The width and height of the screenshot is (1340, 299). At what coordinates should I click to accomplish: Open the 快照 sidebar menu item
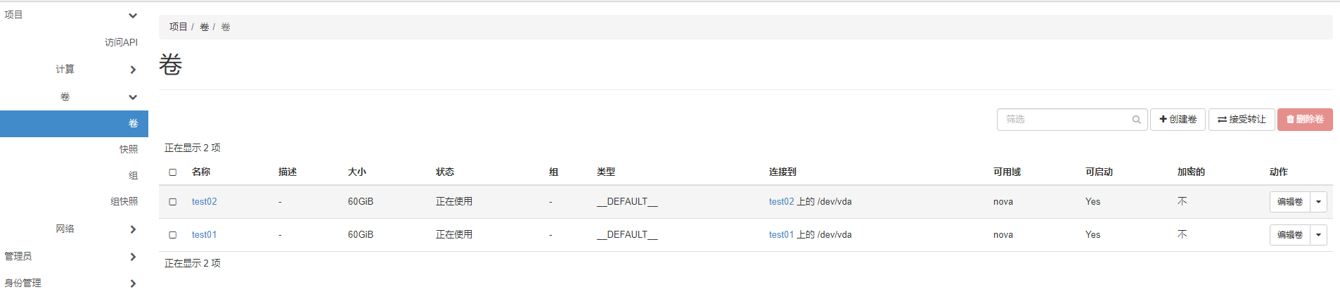129,149
